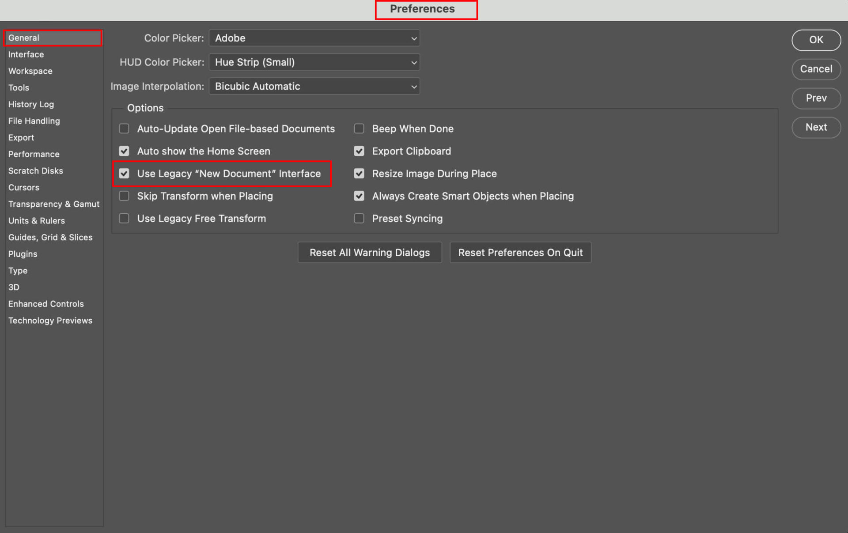
Task: Uncheck Auto show the Home Screen
Action: [124, 151]
